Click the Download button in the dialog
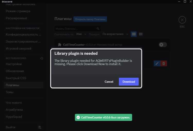 129,81
